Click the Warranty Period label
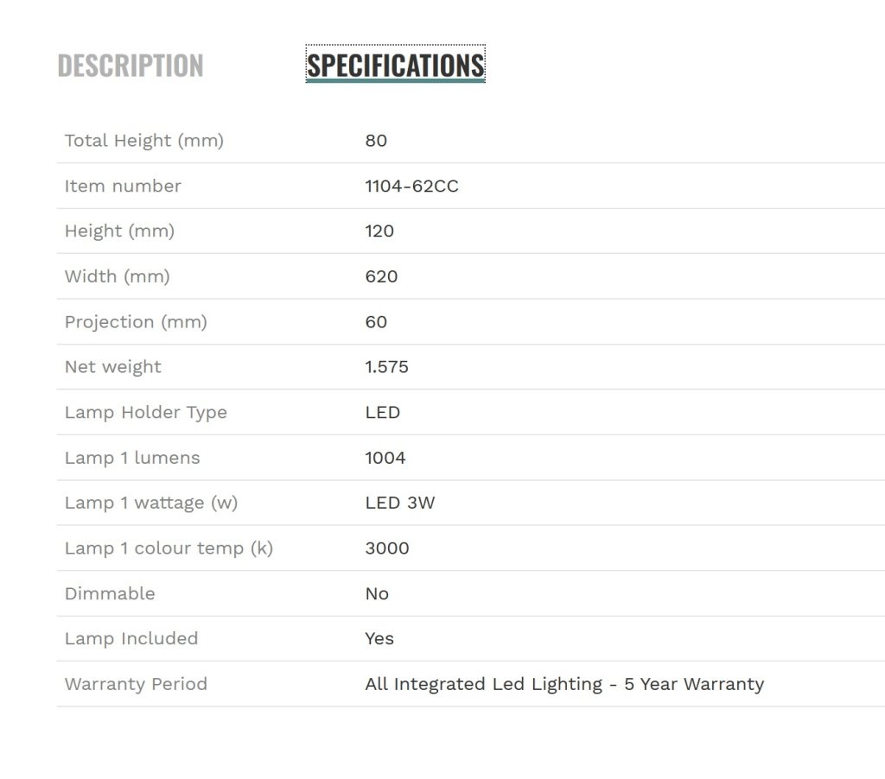The height and width of the screenshot is (779, 885). pos(136,684)
